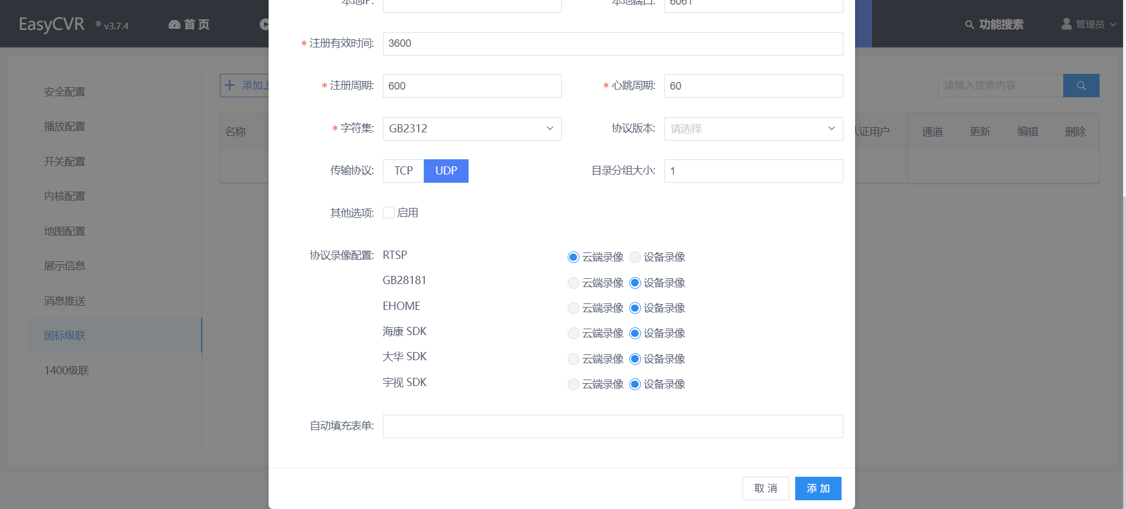Go to 安全配置 in sidebar
The height and width of the screenshot is (509, 1126).
tap(65, 92)
